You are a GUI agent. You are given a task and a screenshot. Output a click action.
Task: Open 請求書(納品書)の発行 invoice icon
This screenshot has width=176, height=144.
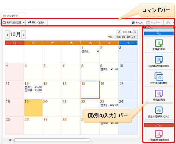pos(159,61)
